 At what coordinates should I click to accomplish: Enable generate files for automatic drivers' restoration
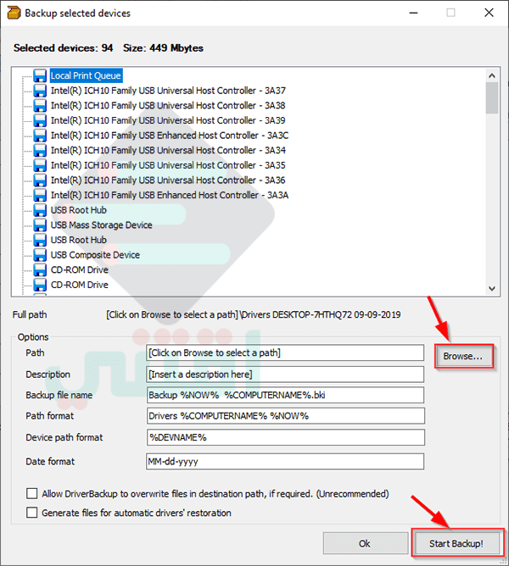tap(32, 513)
